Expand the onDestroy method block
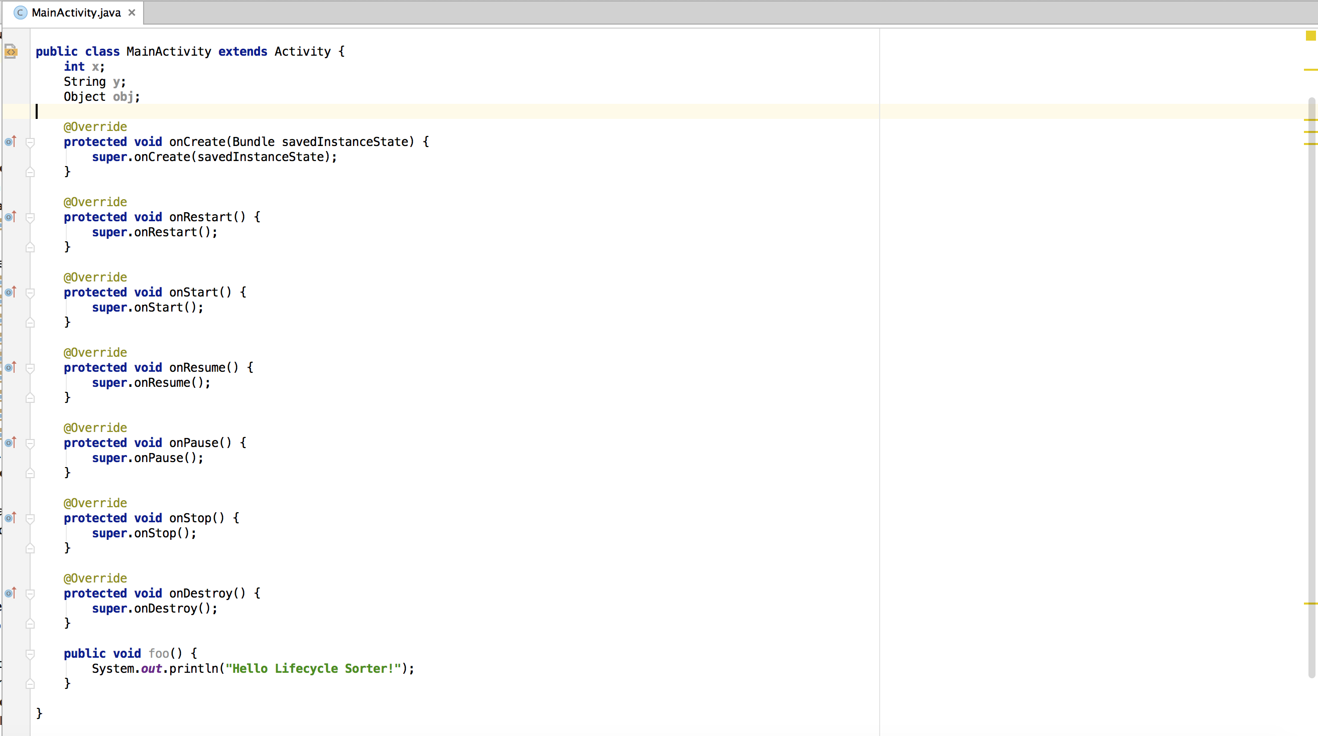Viewport: 1318px width, 736px height. (x=27, y=593)
